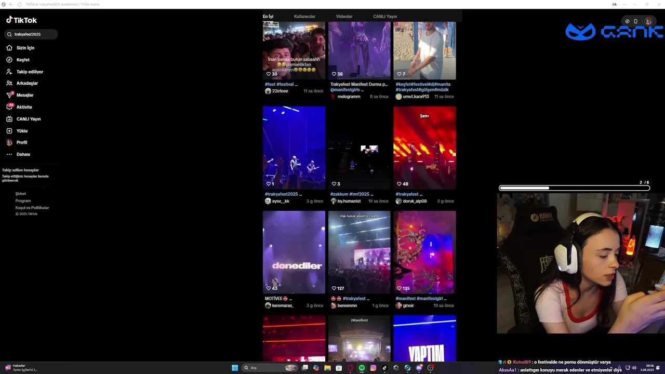This screenshot has width=665, height=374.
Task: Switch to the CANLI Yayın tab
Action: click(385, 17)
